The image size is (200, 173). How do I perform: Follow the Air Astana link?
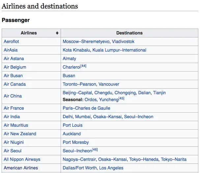14,59
